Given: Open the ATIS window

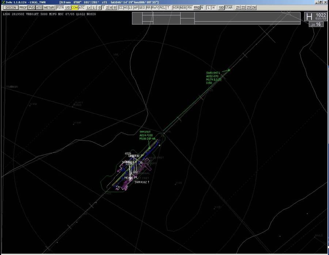Looking at the screenshot, I should pos(39,8).
